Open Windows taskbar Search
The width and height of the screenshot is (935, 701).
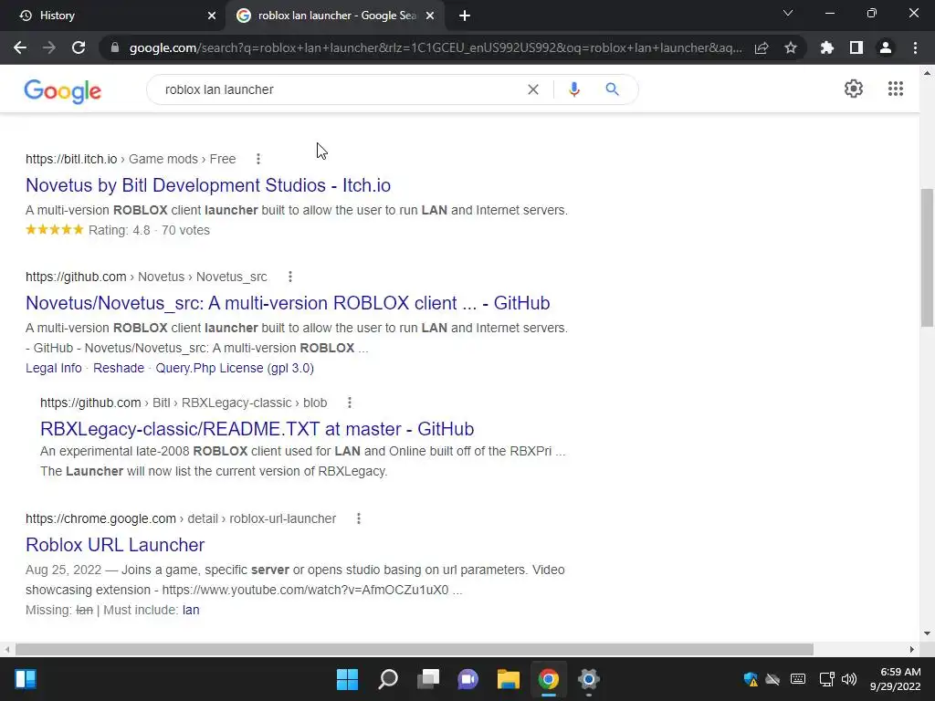point(387,679)
